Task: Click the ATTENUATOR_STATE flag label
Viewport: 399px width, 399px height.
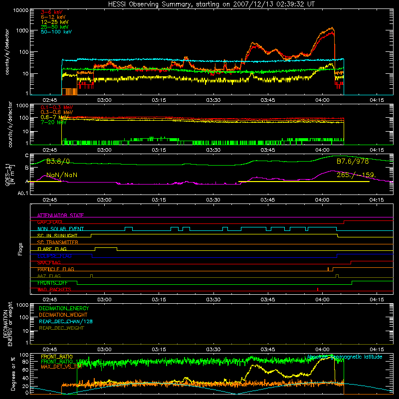Action: tap(60, 215)
